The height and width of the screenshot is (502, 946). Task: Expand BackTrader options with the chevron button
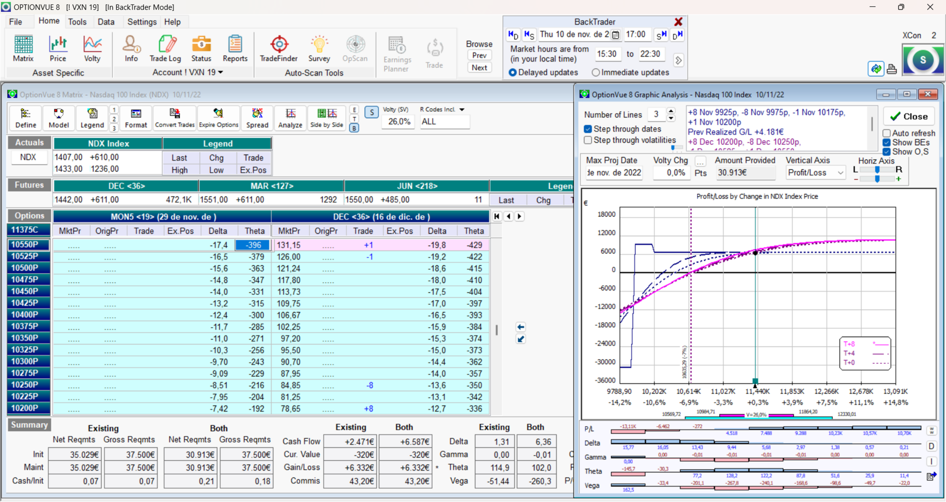[x=679, y=60]
